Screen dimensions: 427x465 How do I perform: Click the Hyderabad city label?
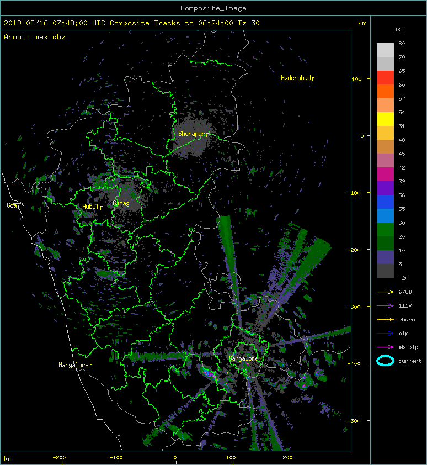pos(296,78)
